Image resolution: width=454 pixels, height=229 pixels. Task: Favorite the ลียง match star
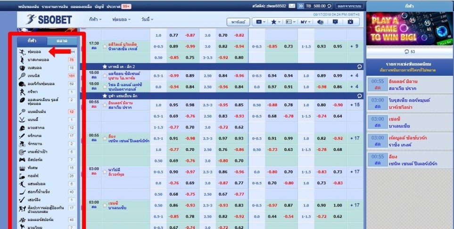[105, 138]
